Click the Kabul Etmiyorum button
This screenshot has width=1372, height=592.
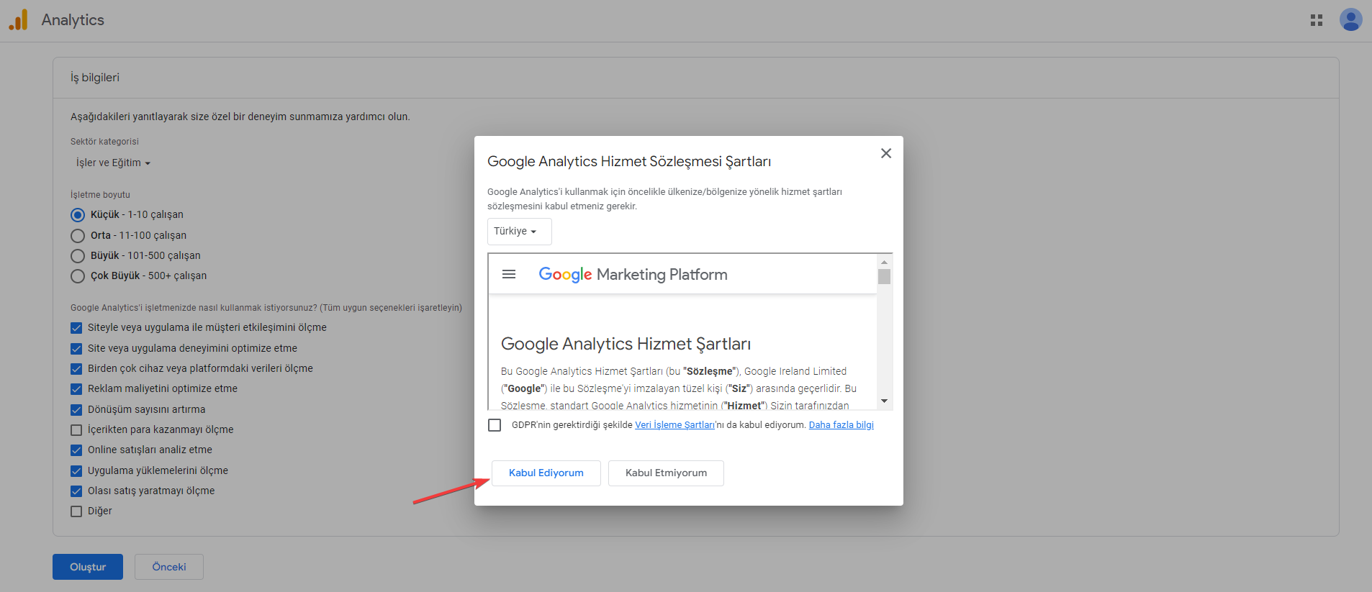point(666,473)
